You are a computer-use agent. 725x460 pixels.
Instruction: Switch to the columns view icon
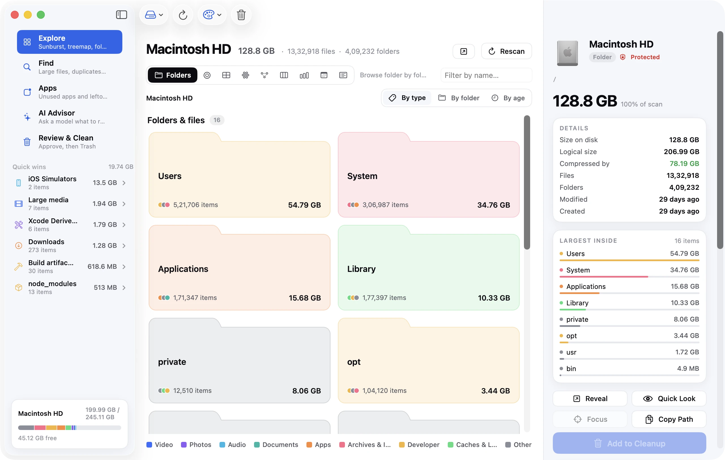(284, 75)
